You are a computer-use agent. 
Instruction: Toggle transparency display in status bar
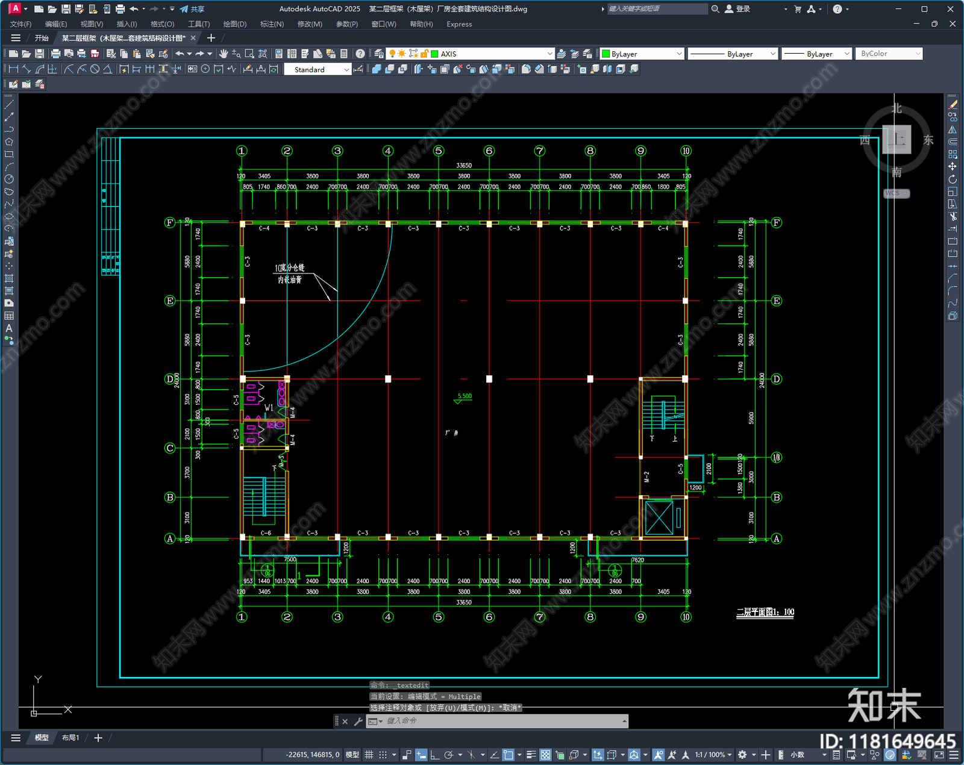point(545,755)
